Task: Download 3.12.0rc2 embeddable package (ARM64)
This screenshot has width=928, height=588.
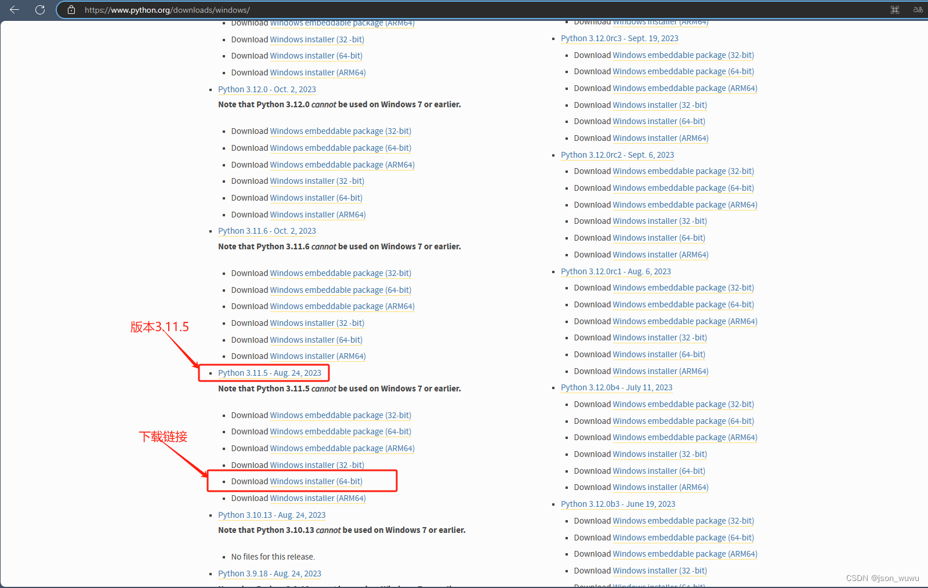Action: point(685,205)
